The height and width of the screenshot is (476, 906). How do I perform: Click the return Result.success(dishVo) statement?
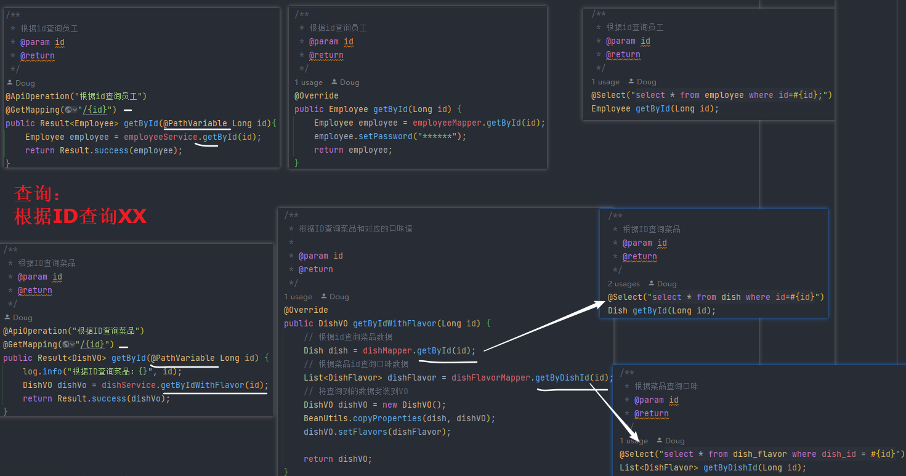97,398
